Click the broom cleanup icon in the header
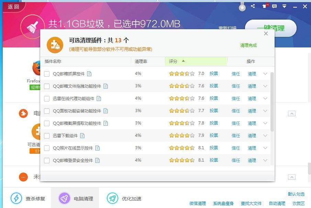The height and width of the screenshot is (208, 311). (33, 27)
